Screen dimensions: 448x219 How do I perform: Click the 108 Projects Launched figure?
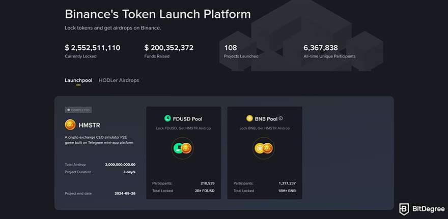(230, 48)
